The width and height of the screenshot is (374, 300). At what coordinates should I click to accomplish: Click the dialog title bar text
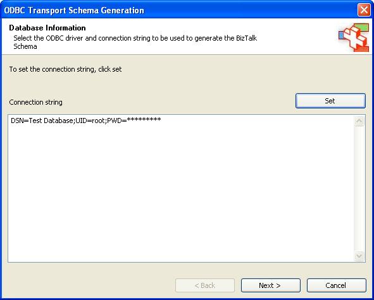pos(74,11)
